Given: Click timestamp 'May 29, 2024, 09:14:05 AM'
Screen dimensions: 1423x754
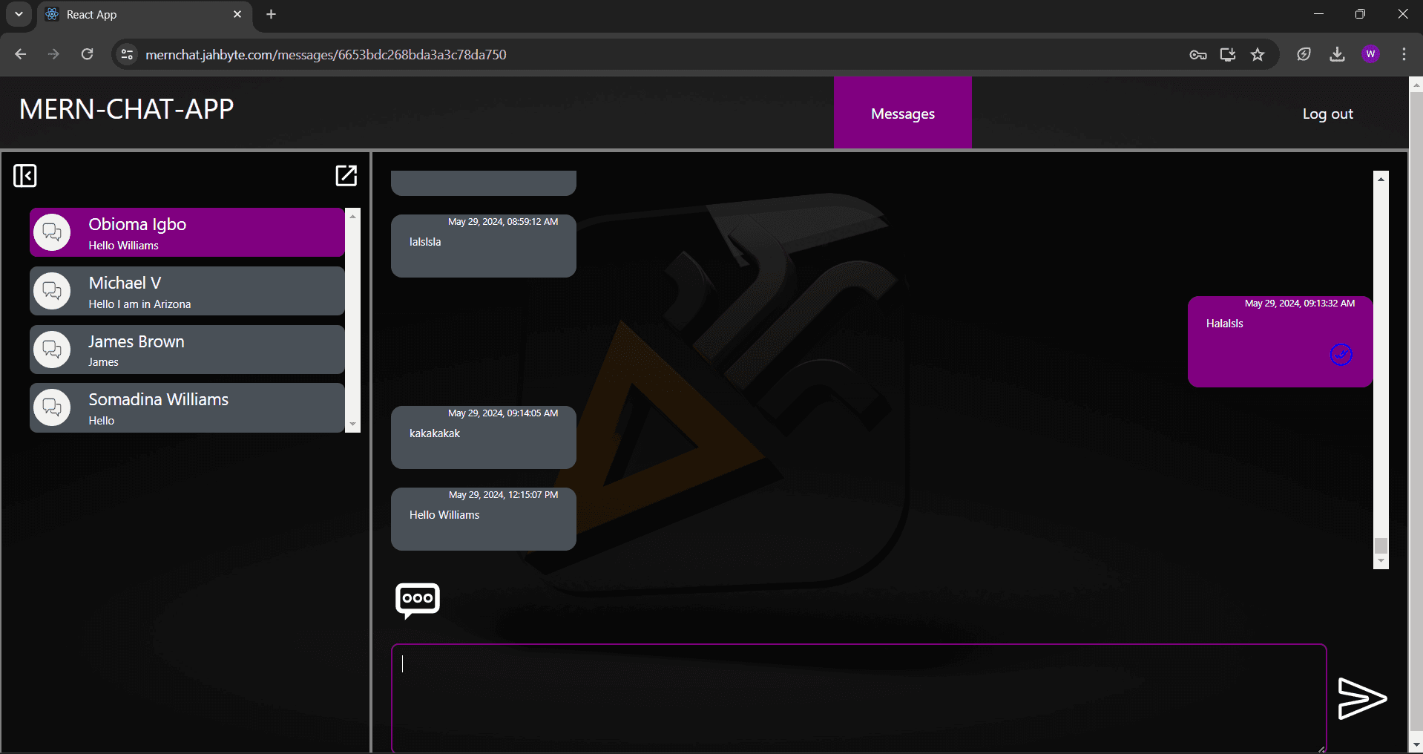Looking at the screenshot, I should point(503,413).
